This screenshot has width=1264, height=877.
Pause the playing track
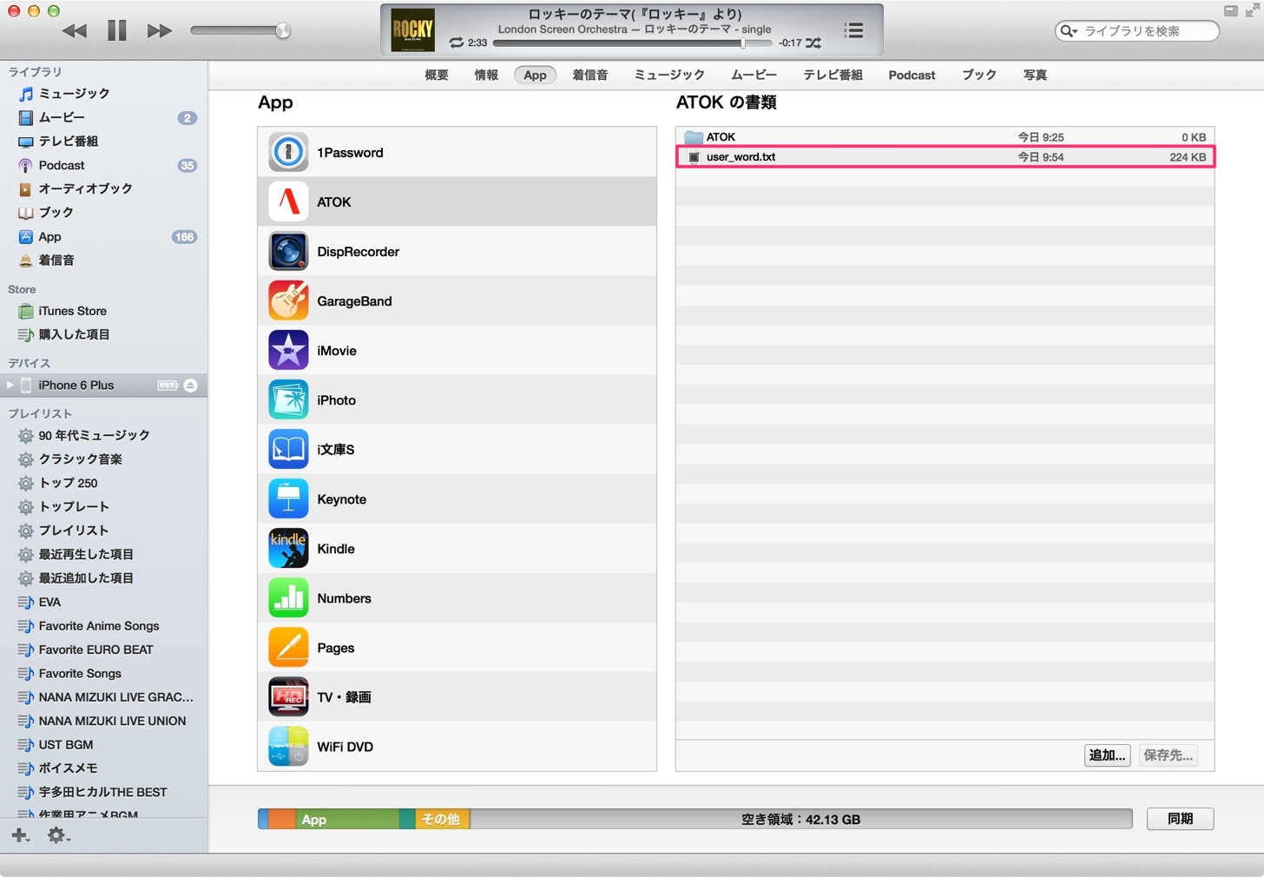(x=117, y=30)
